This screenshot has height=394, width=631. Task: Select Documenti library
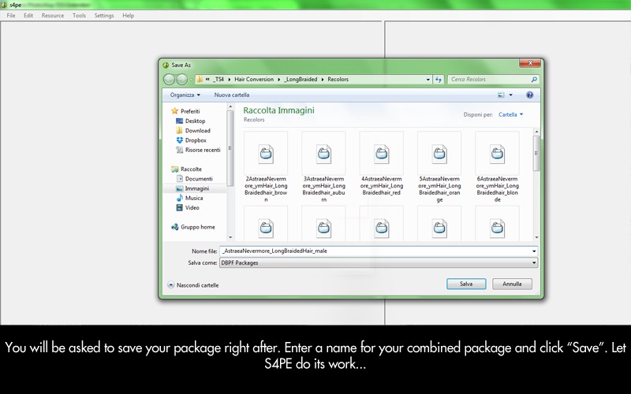click(x=194, y=179)
